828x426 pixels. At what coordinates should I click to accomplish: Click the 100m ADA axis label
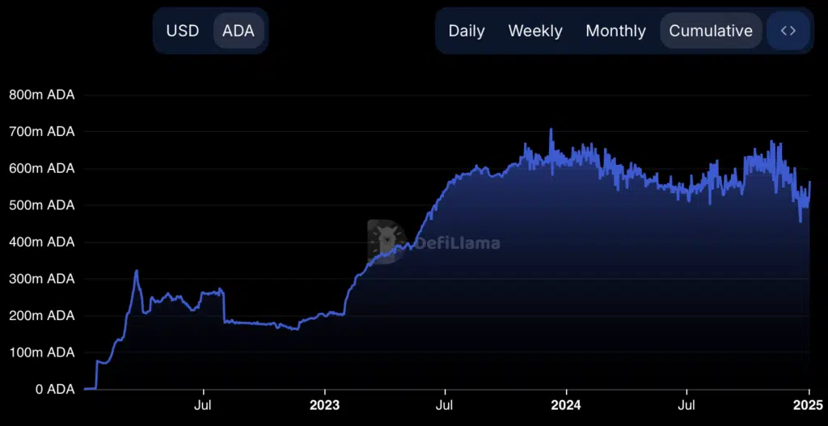click(42, 352)
